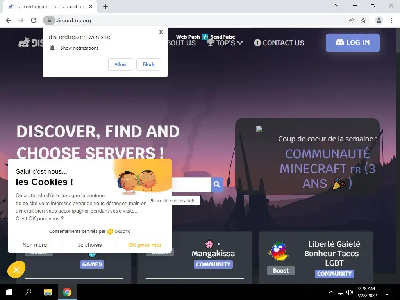
Task: Open Windows taskbar search
Action: click(28, 292)
